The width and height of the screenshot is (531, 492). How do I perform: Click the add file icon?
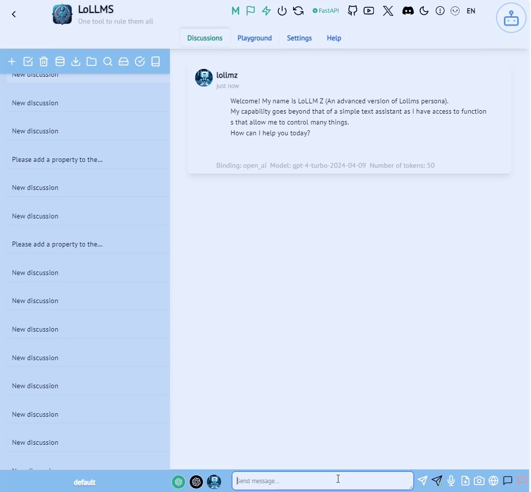465,480
